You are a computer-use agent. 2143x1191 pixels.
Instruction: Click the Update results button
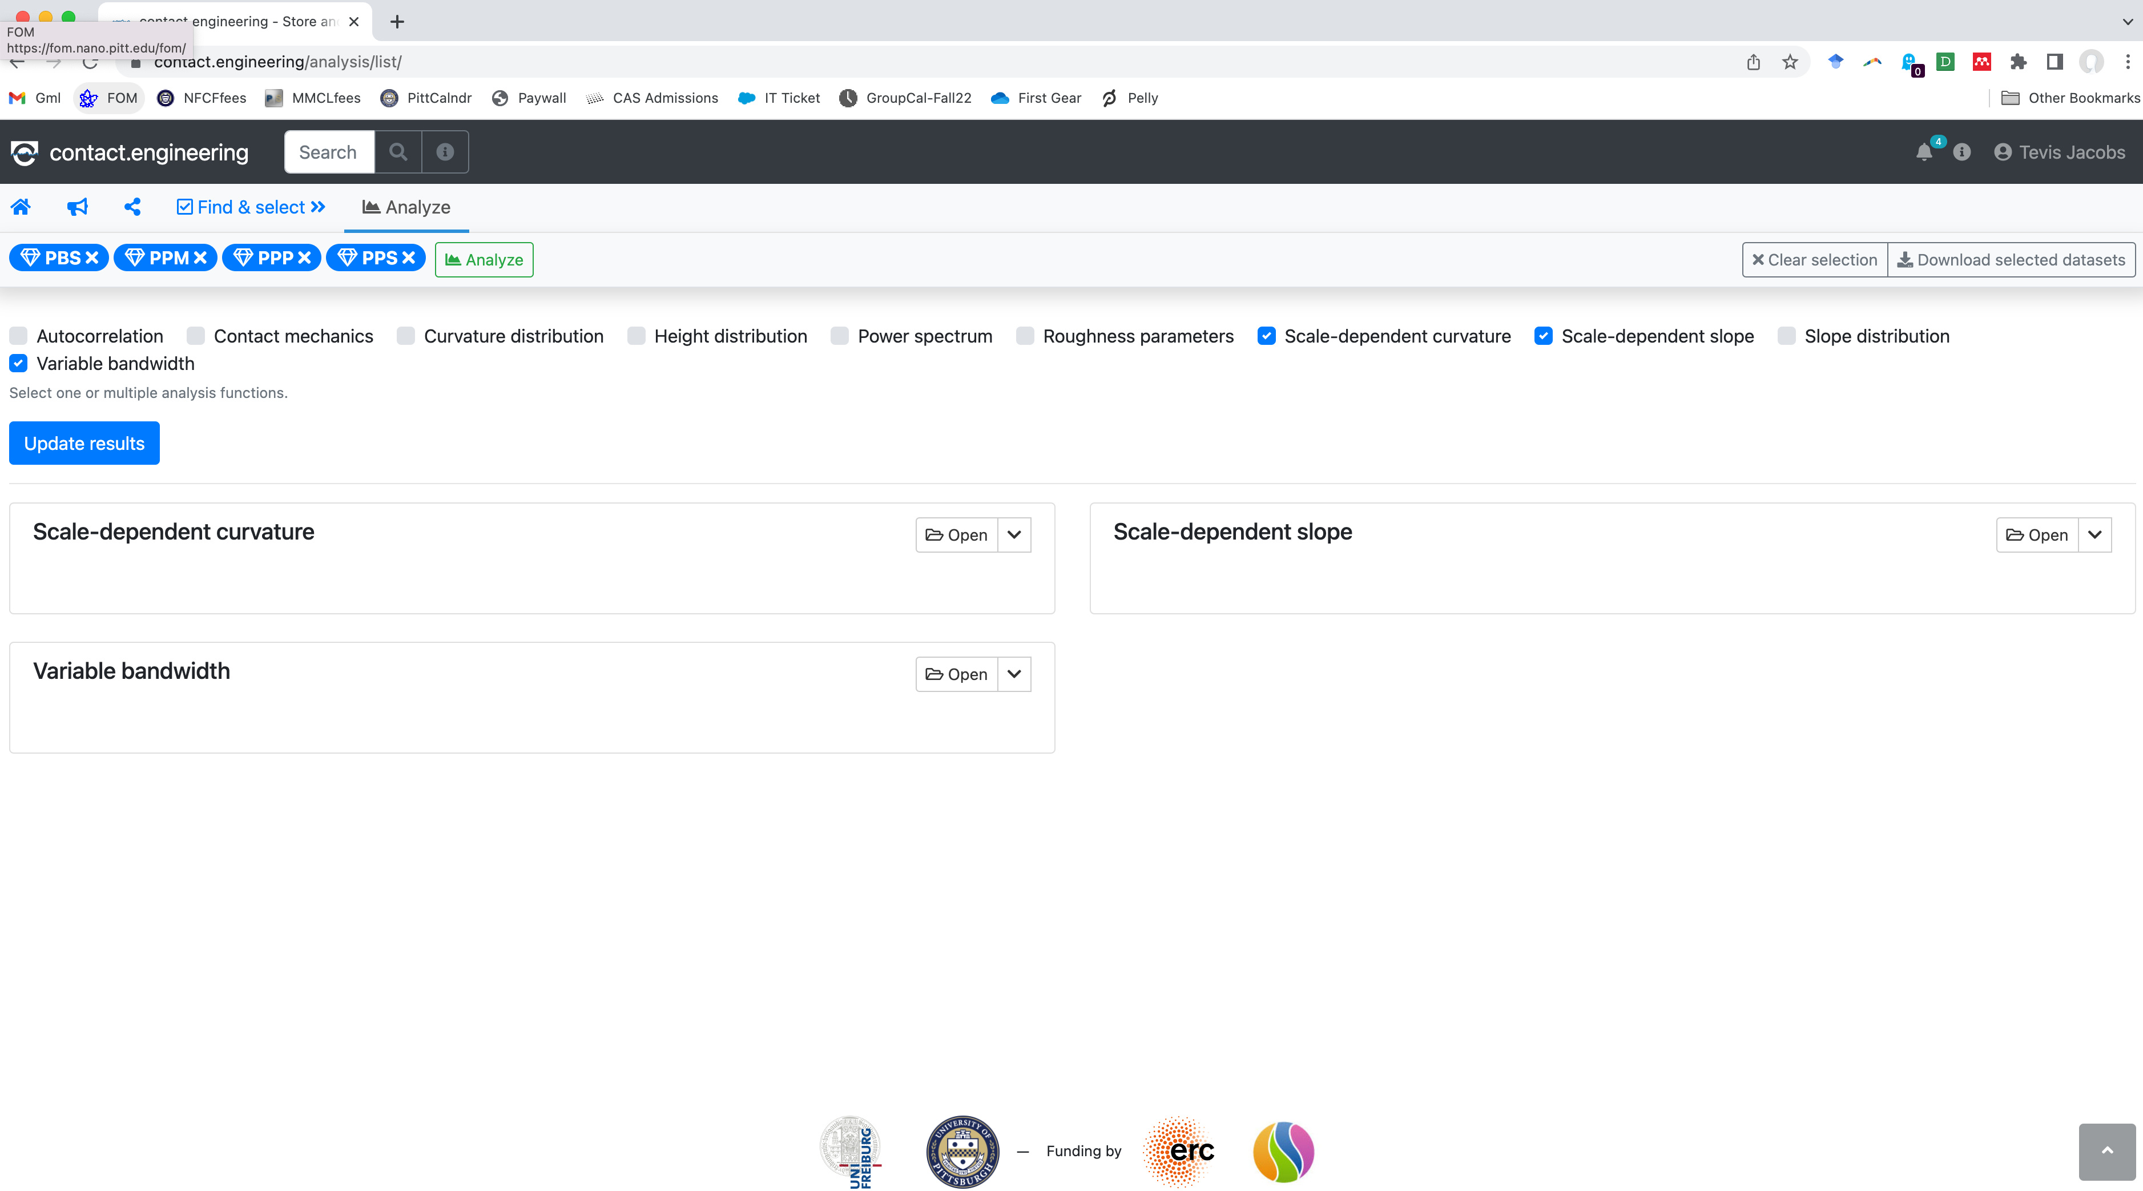pos(83,443)
